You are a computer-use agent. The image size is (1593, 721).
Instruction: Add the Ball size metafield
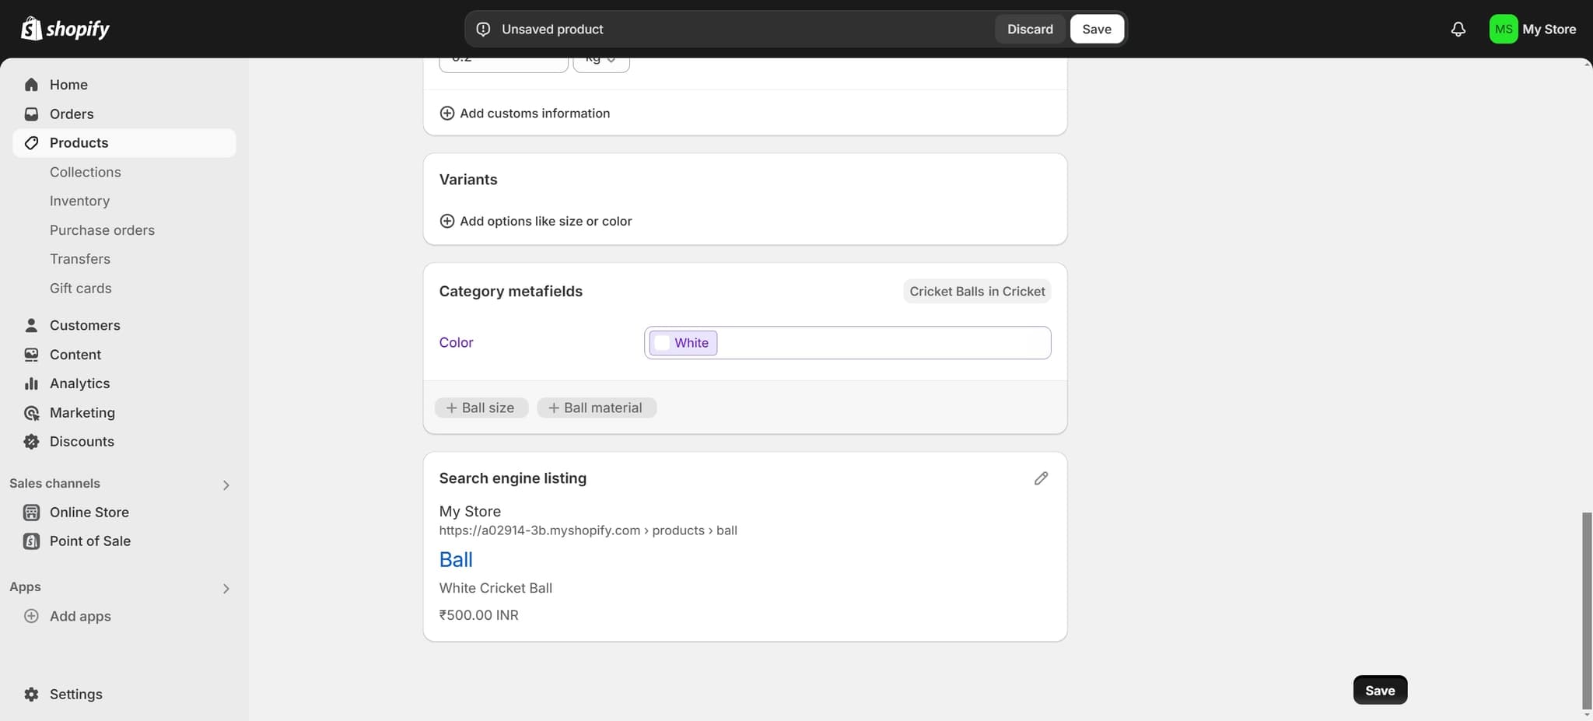click(481, 408)
